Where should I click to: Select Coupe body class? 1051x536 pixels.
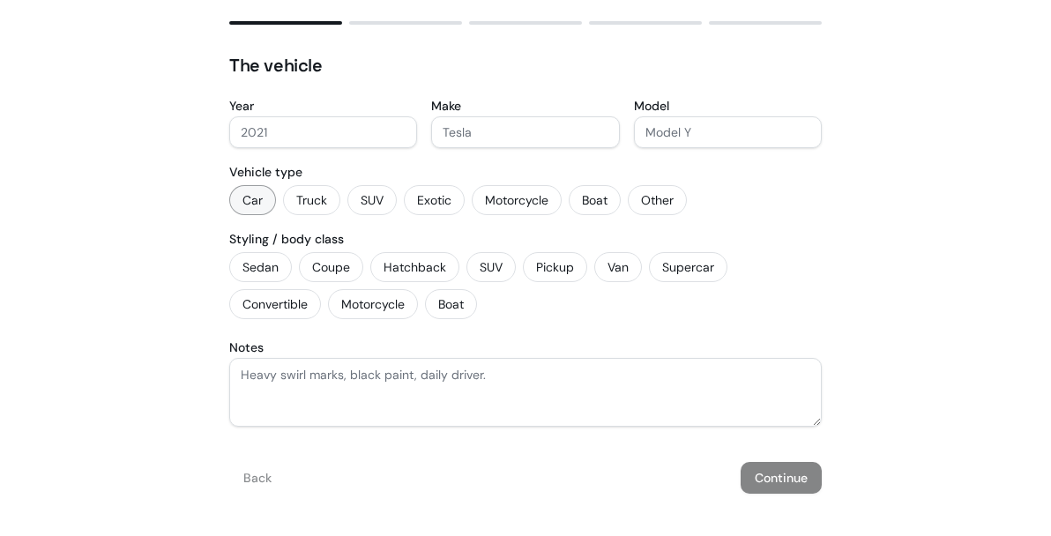[x=332, y=267]
